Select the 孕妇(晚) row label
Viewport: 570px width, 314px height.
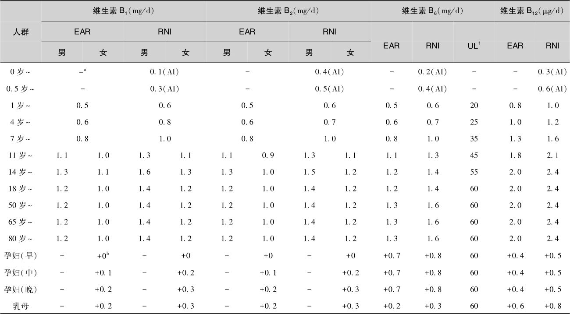(21, 289)
